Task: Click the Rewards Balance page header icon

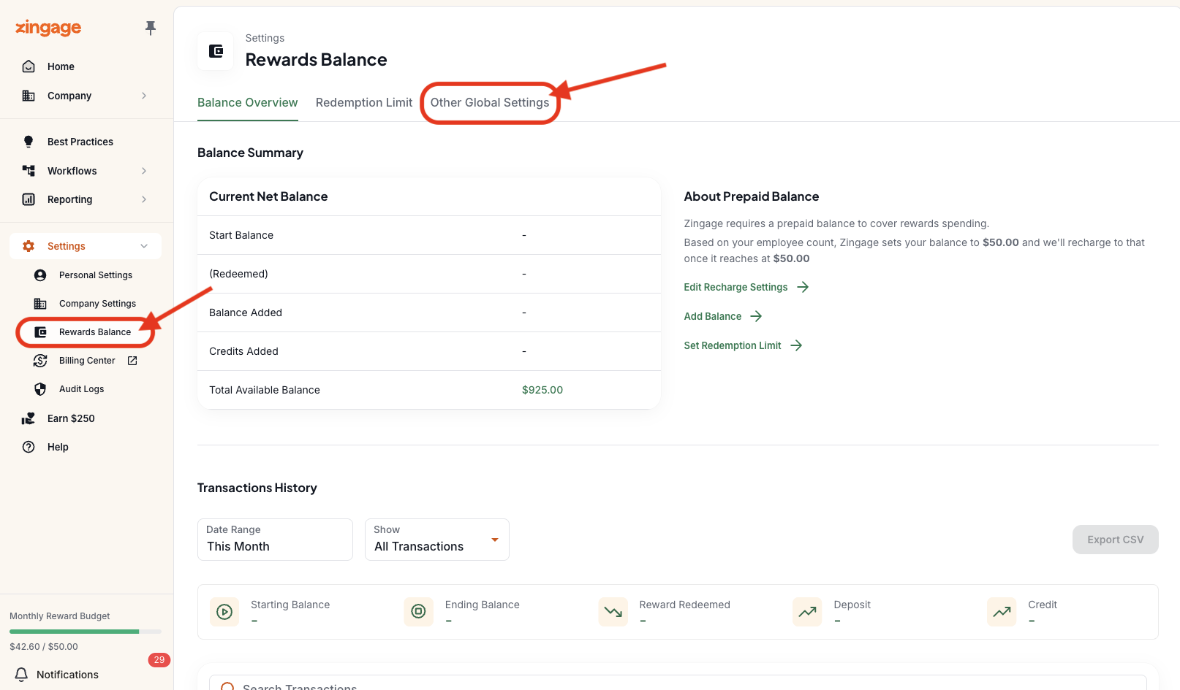Action: point(216,51)
